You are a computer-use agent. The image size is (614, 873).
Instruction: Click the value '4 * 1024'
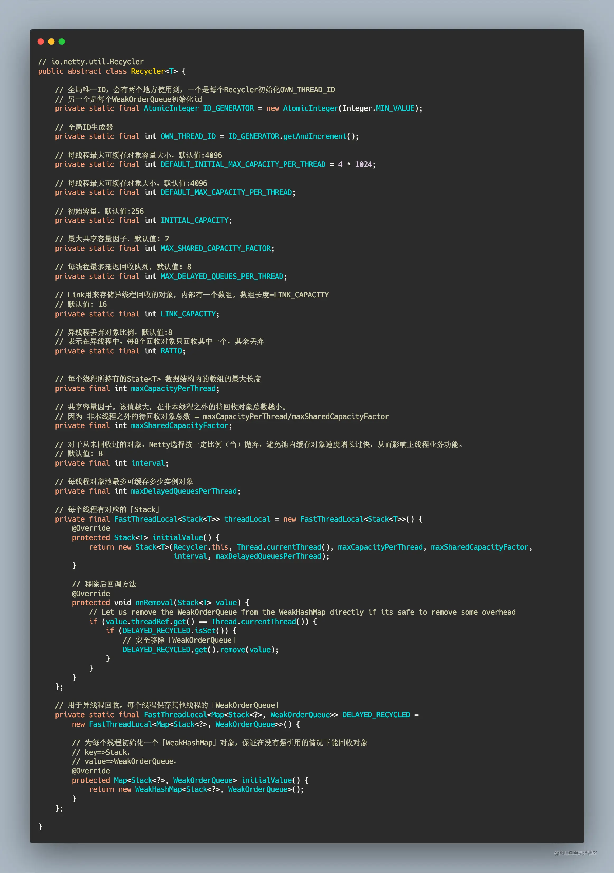click(355, 164)
